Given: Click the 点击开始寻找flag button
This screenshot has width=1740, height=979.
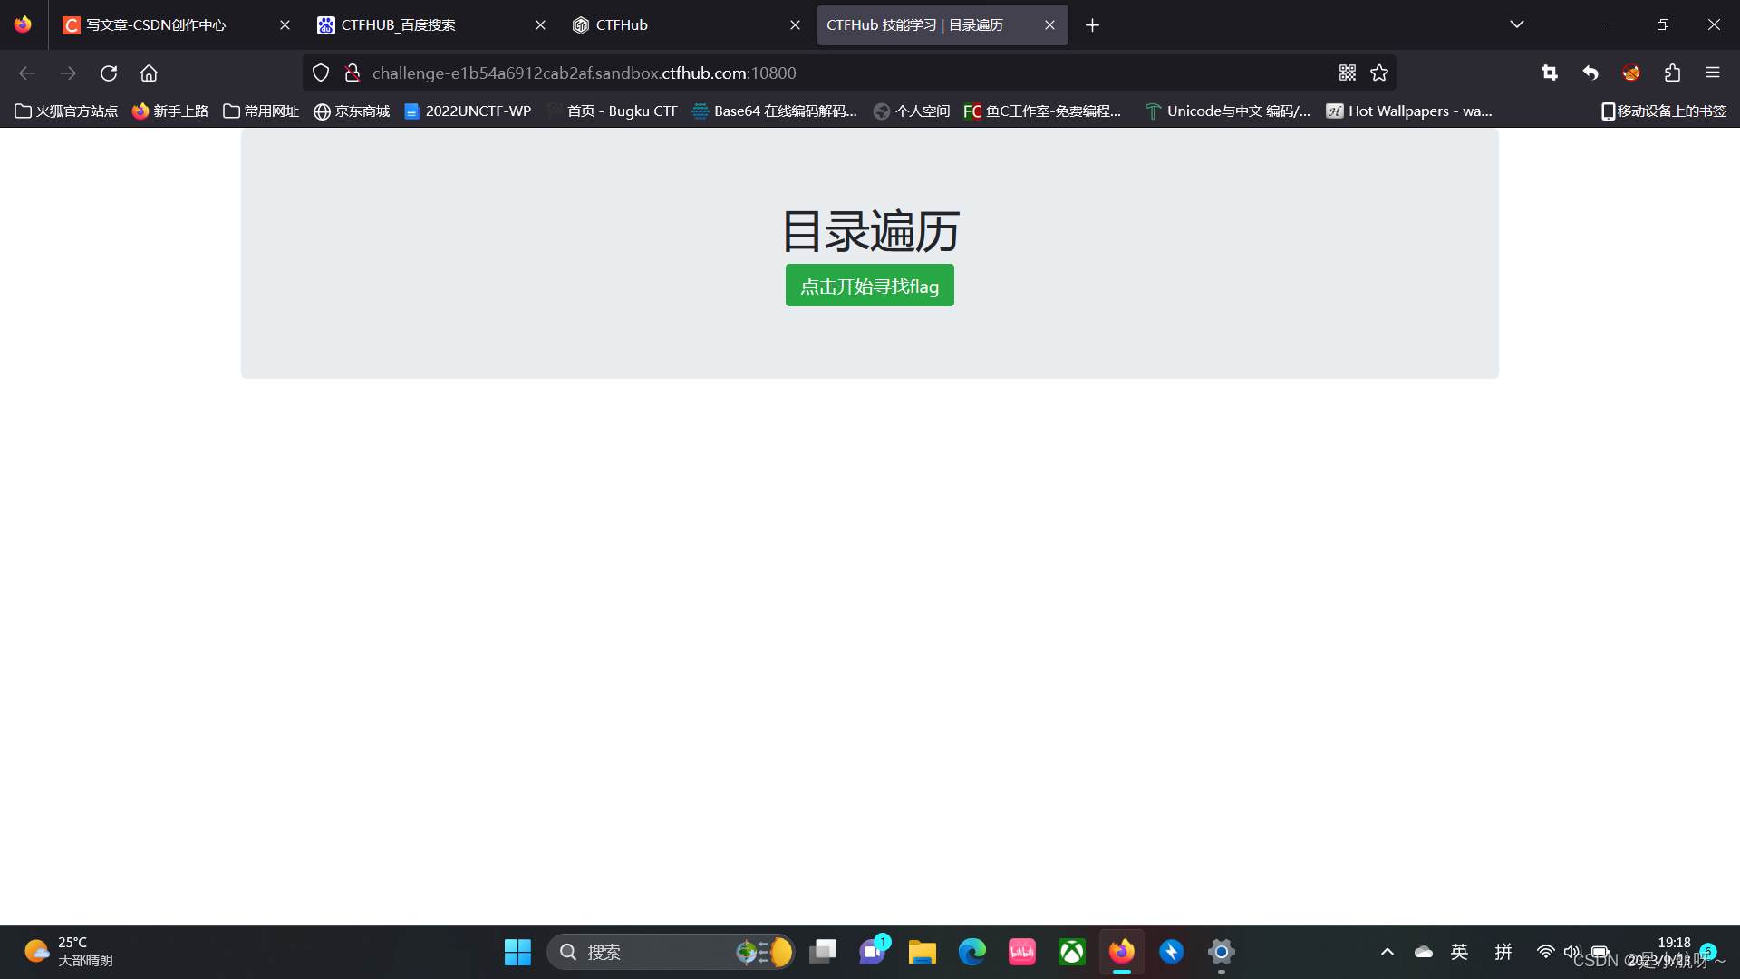Looking at the screenshot, I should [x=869, y=285].
